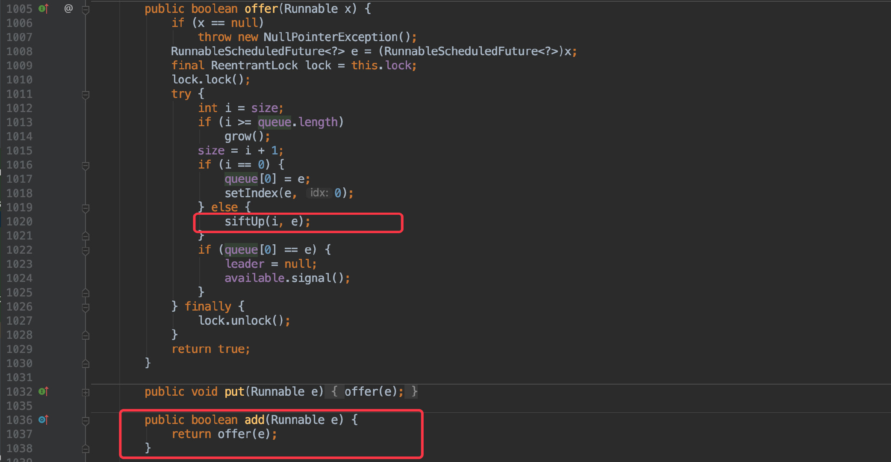Toggle folding of the try block
891x462 pixels.
click(86, 94)
